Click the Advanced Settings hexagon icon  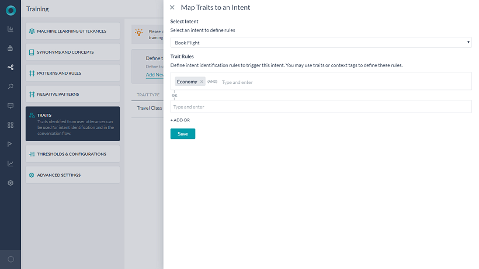pyautogui.click(x=32, y=175)
